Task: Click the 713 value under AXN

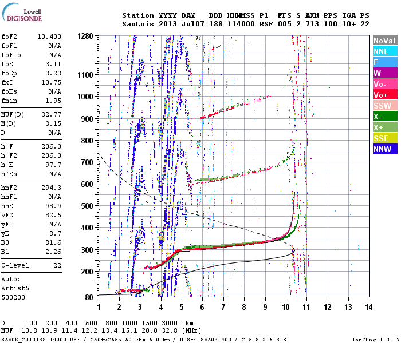Action: tap(312, 24)
